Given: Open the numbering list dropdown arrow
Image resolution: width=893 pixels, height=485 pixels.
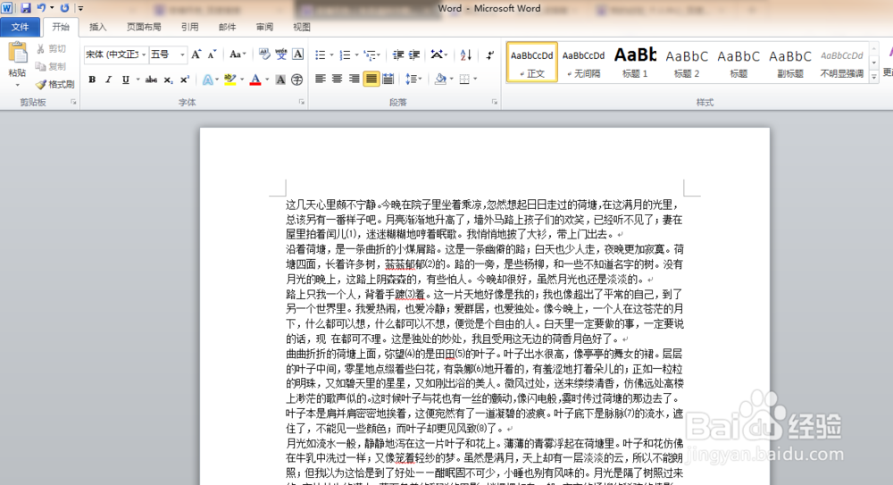Looking at the screenshot, I should 356,54.
